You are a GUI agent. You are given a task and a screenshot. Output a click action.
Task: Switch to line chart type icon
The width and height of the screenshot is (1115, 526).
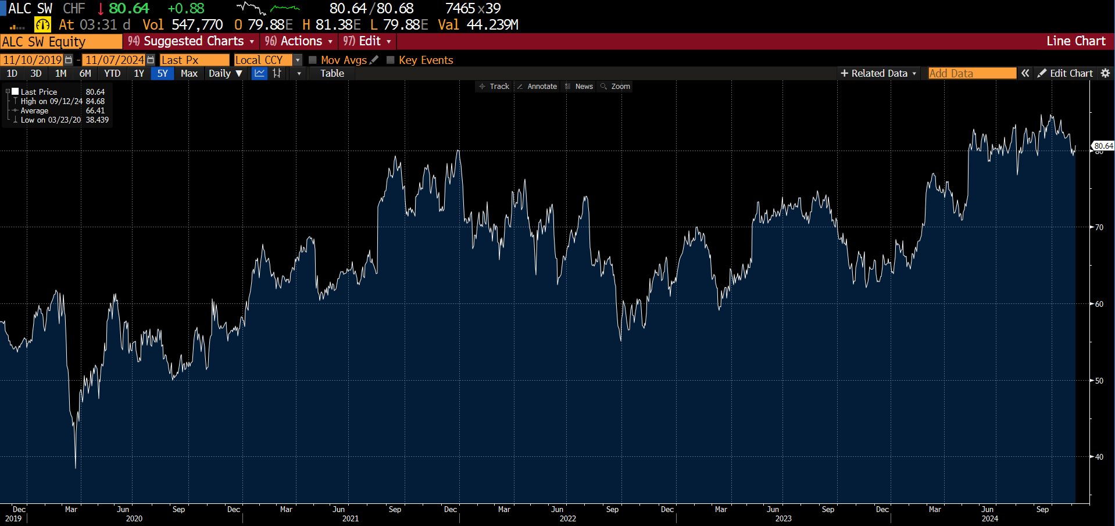pos(259,73)
